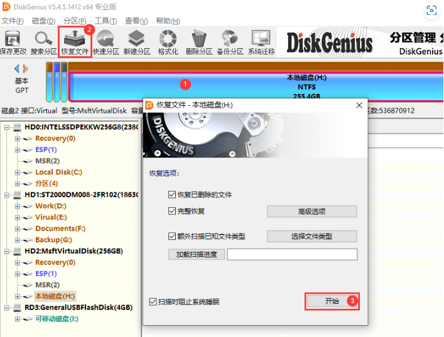This screenshot has width=444, height=337.
Task: Click the 快速分区 quick partition icon
Action: click(106, 38)
